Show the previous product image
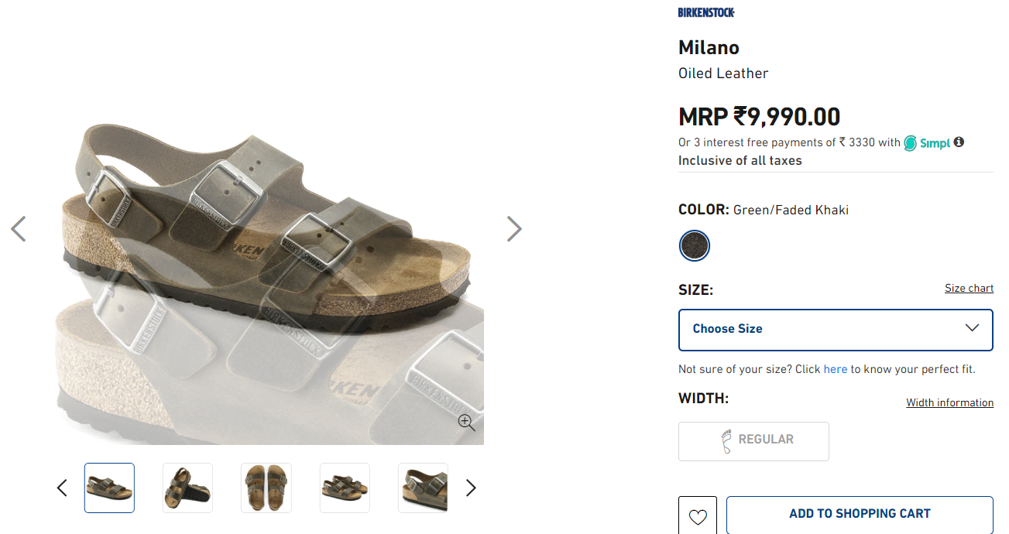This screenshot has width=1009, height=534. click(x=19, y=228)
